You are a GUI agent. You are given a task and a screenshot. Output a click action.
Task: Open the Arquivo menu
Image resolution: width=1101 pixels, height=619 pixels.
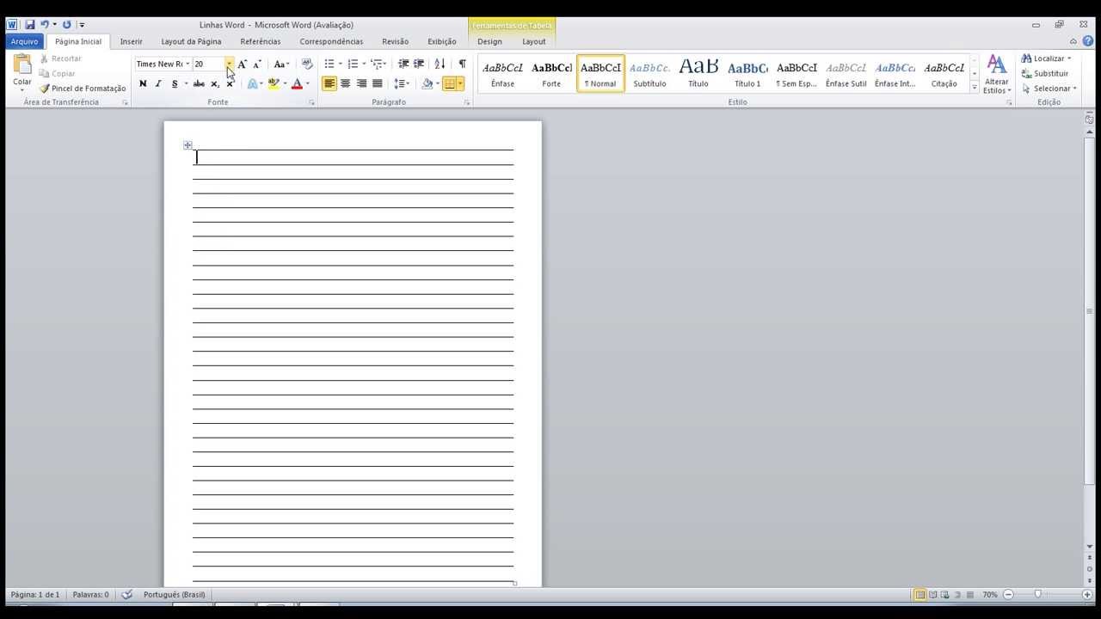coord(24,41)
